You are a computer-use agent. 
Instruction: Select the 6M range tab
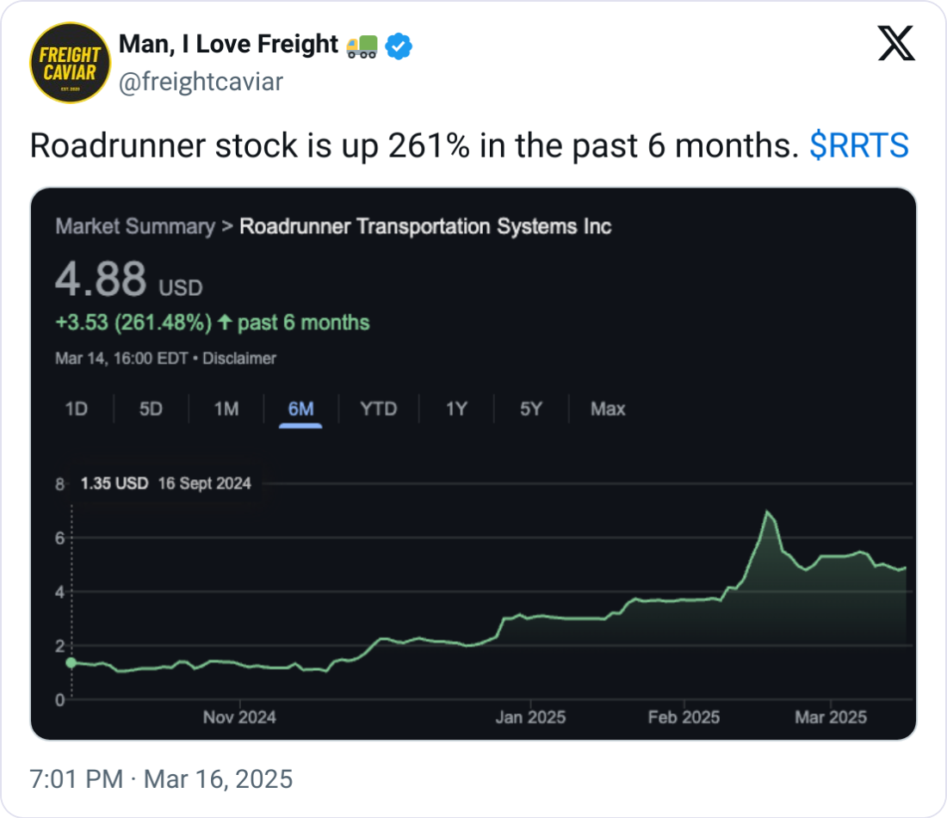coord(300,409)
